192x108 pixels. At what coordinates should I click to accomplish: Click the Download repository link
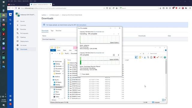coord(49,39)
